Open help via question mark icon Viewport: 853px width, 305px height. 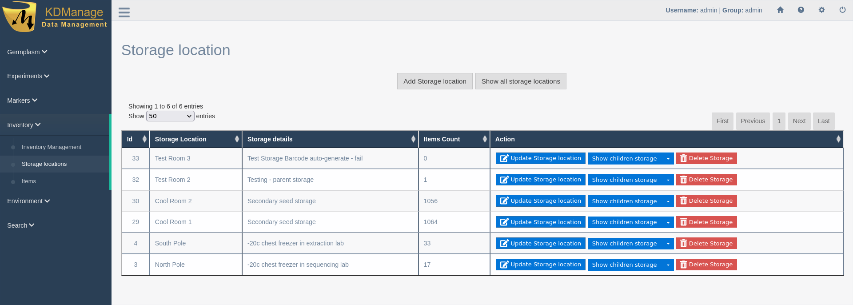tap(801, 10)
